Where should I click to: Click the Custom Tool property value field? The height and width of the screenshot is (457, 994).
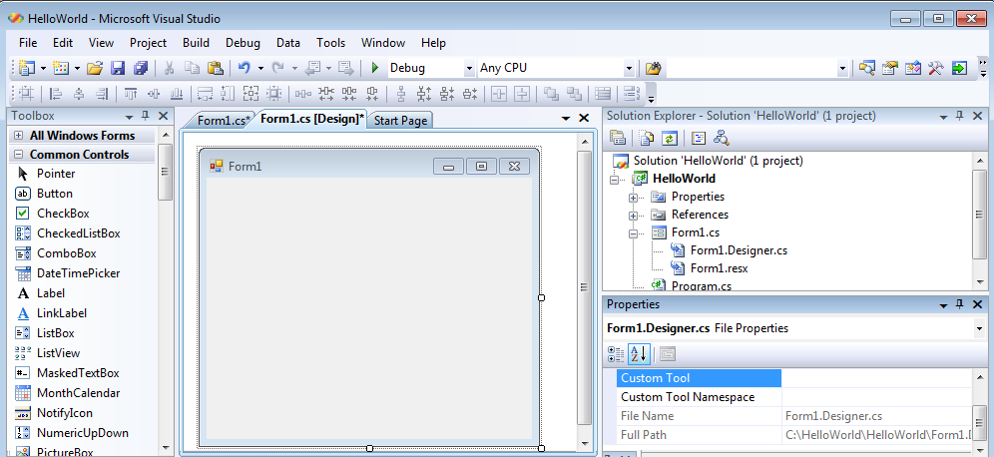(876, 378)
